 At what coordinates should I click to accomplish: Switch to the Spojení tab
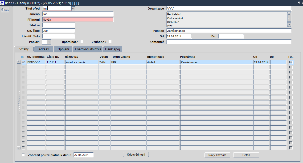coord(63,49)
